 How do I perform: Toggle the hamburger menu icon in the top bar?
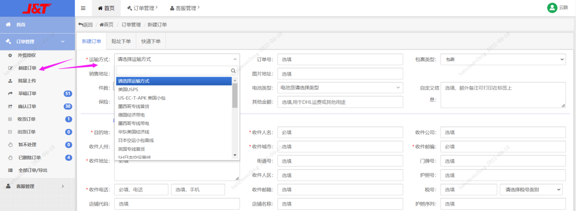tap(83, 8)
